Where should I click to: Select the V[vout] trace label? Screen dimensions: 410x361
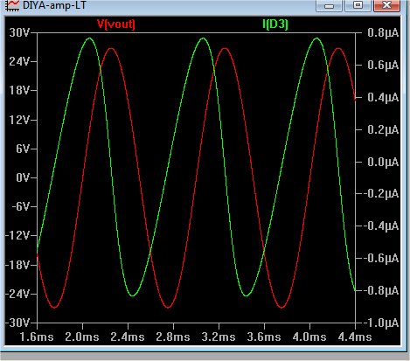pos(116,24)
